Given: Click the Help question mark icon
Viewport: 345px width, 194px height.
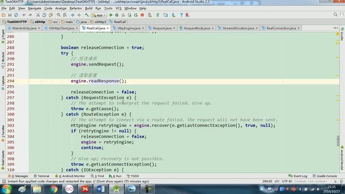Looking at the screenshot, I should coord(181,15).
